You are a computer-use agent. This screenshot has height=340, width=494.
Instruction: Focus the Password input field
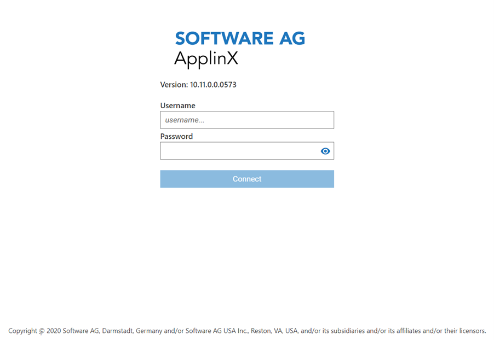click(x=247, y=151)
